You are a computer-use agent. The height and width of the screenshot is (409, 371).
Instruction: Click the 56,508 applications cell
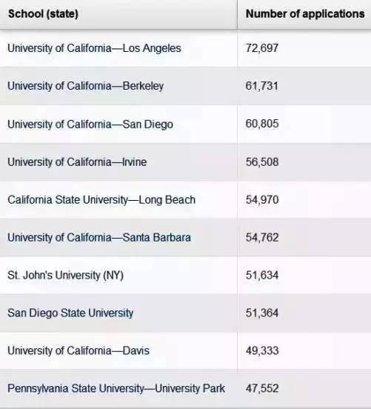262,162
